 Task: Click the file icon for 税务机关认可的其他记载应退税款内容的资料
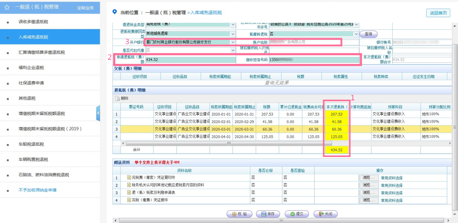click(x=129, y=185)
